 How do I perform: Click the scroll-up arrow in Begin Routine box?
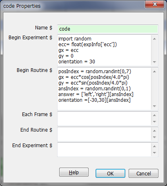click(154, 72)
